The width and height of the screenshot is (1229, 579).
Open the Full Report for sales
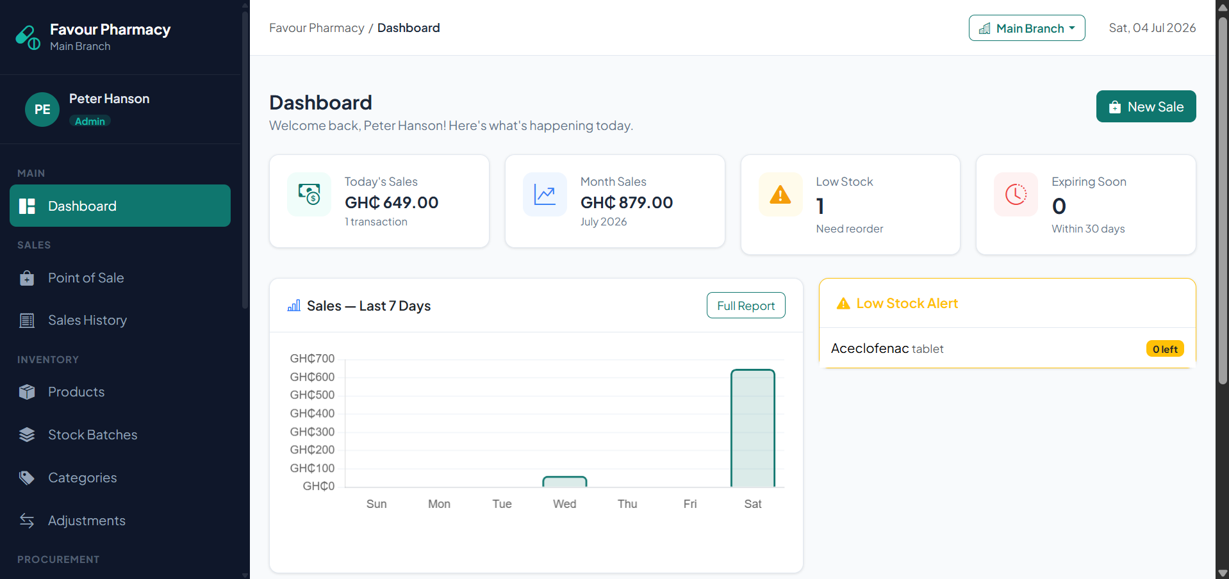[x=746, y=306]
